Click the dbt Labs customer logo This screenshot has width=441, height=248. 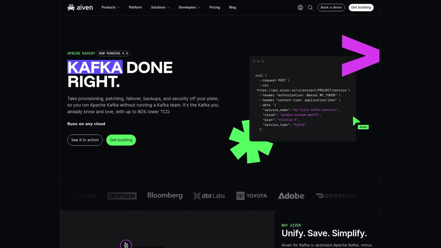[209, 196]
